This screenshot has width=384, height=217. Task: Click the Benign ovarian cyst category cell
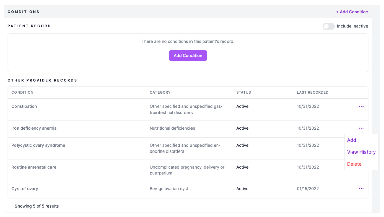169,189
